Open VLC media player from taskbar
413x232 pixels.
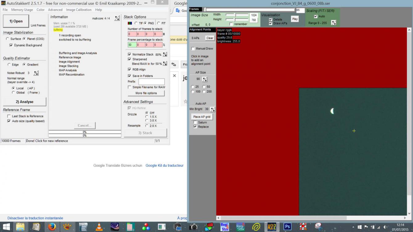pyautogui.click(x=99, y=227)
